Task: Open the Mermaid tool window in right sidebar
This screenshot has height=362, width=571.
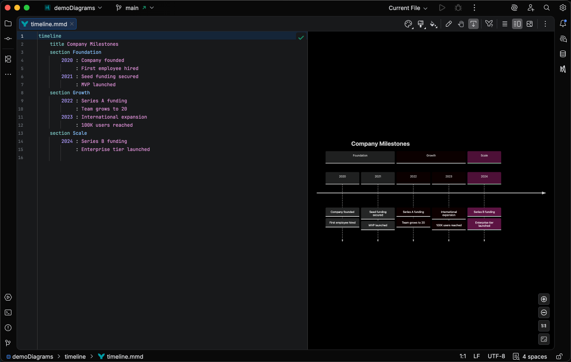Action: click(x=563, y=69)
